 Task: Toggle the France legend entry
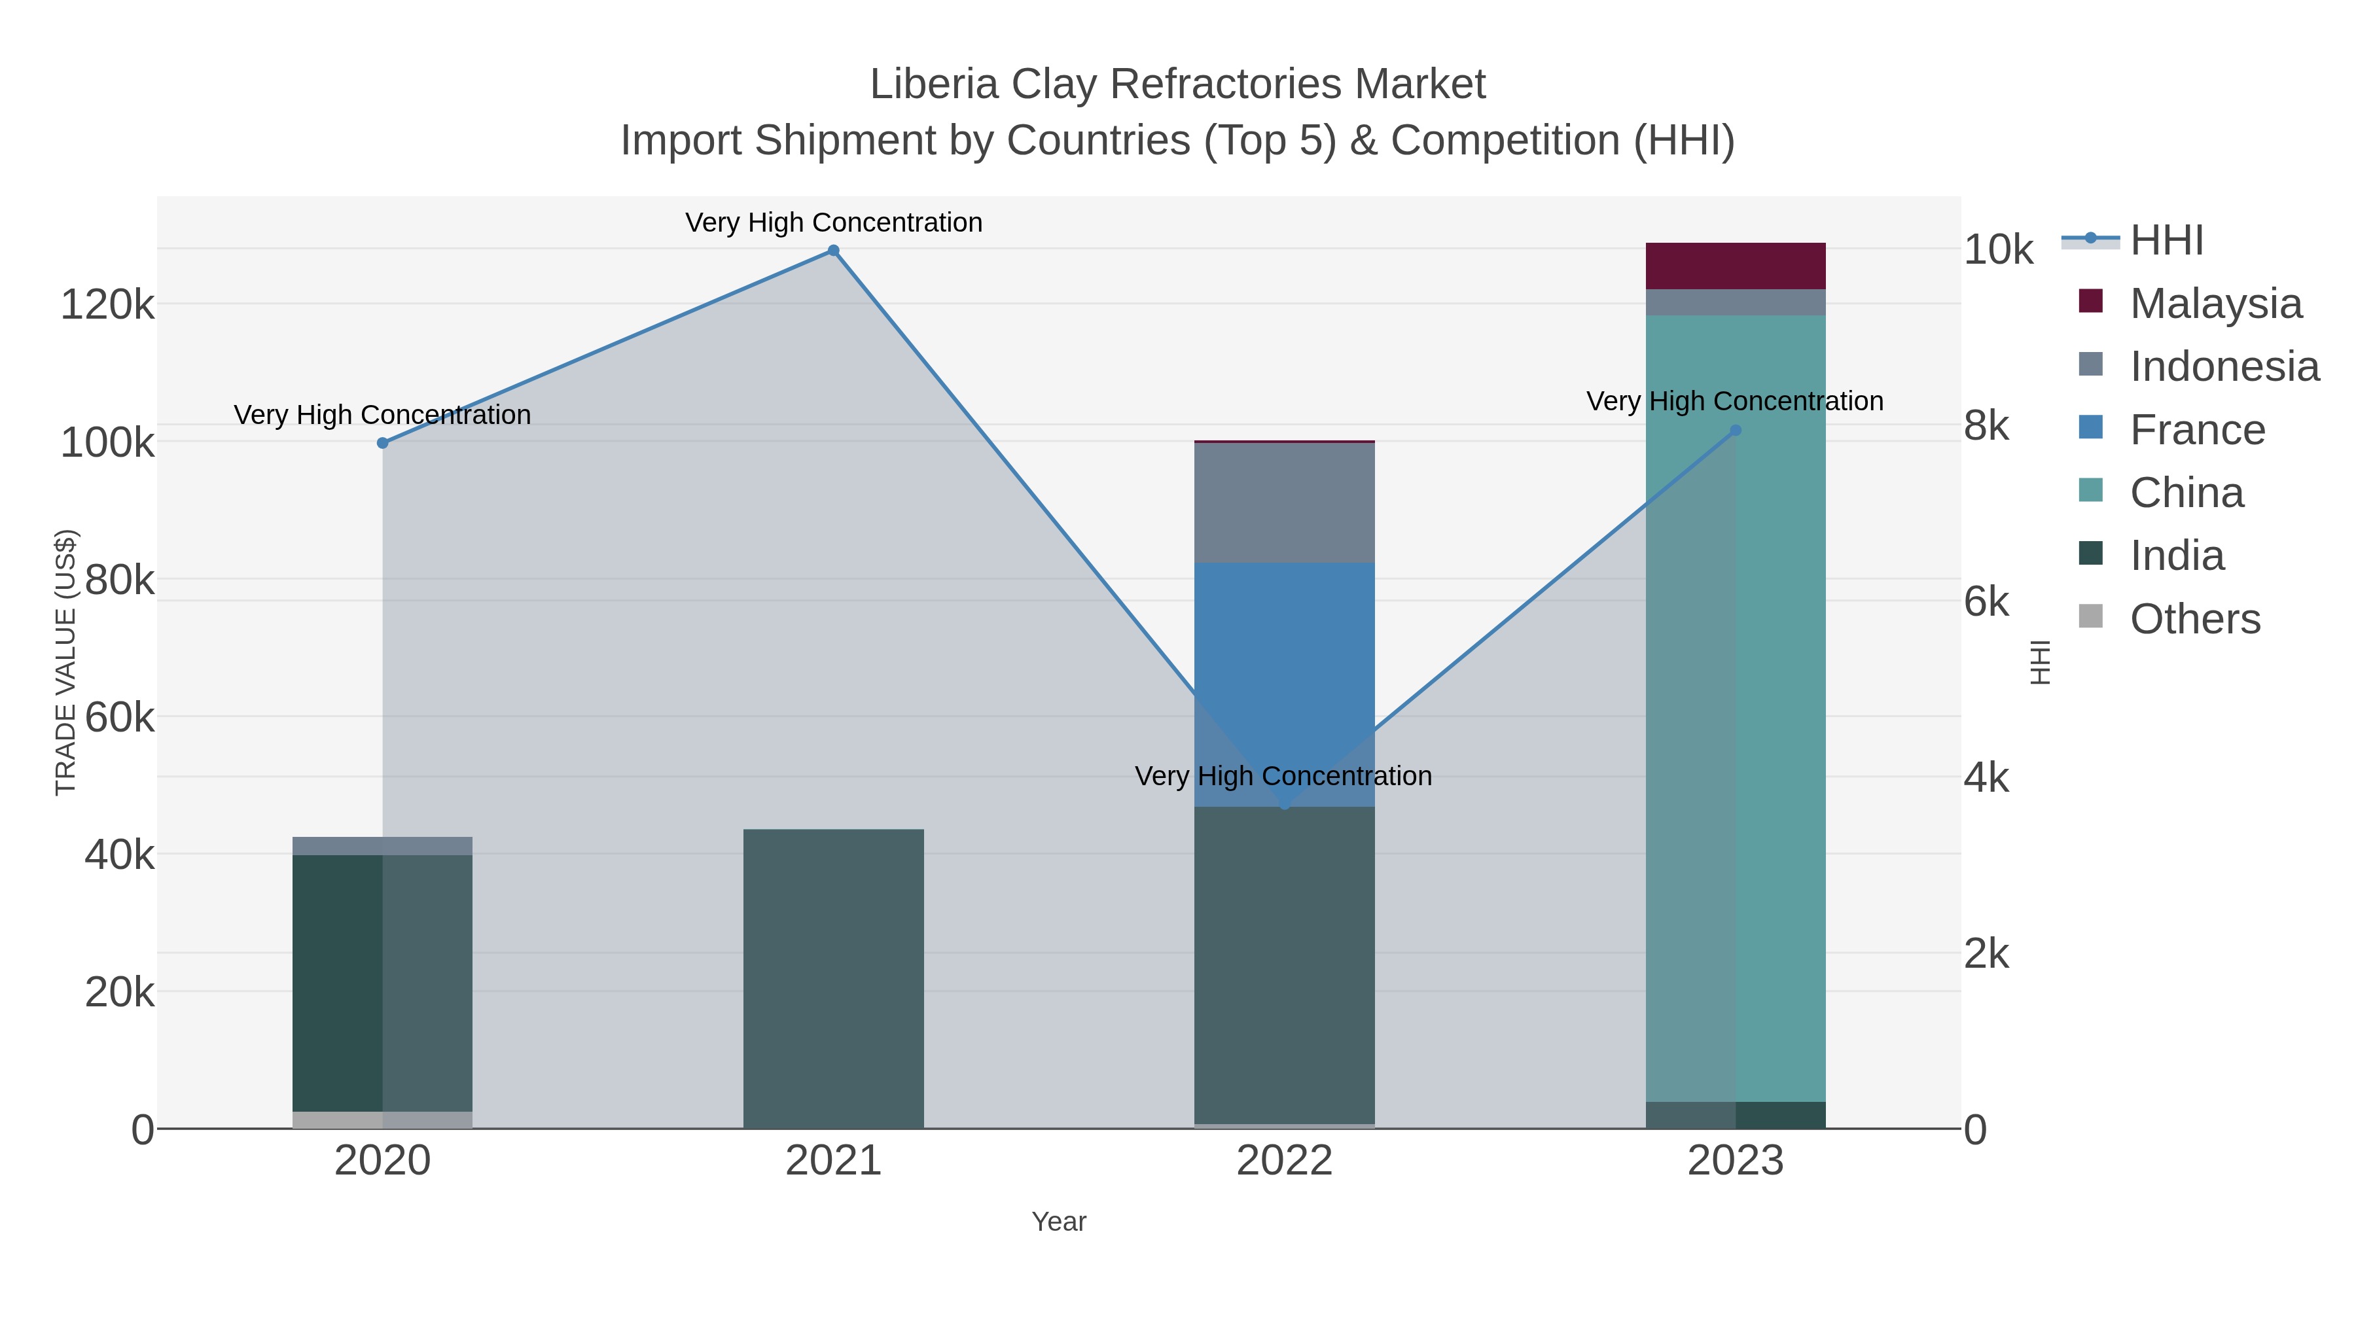coord(2172,429)
